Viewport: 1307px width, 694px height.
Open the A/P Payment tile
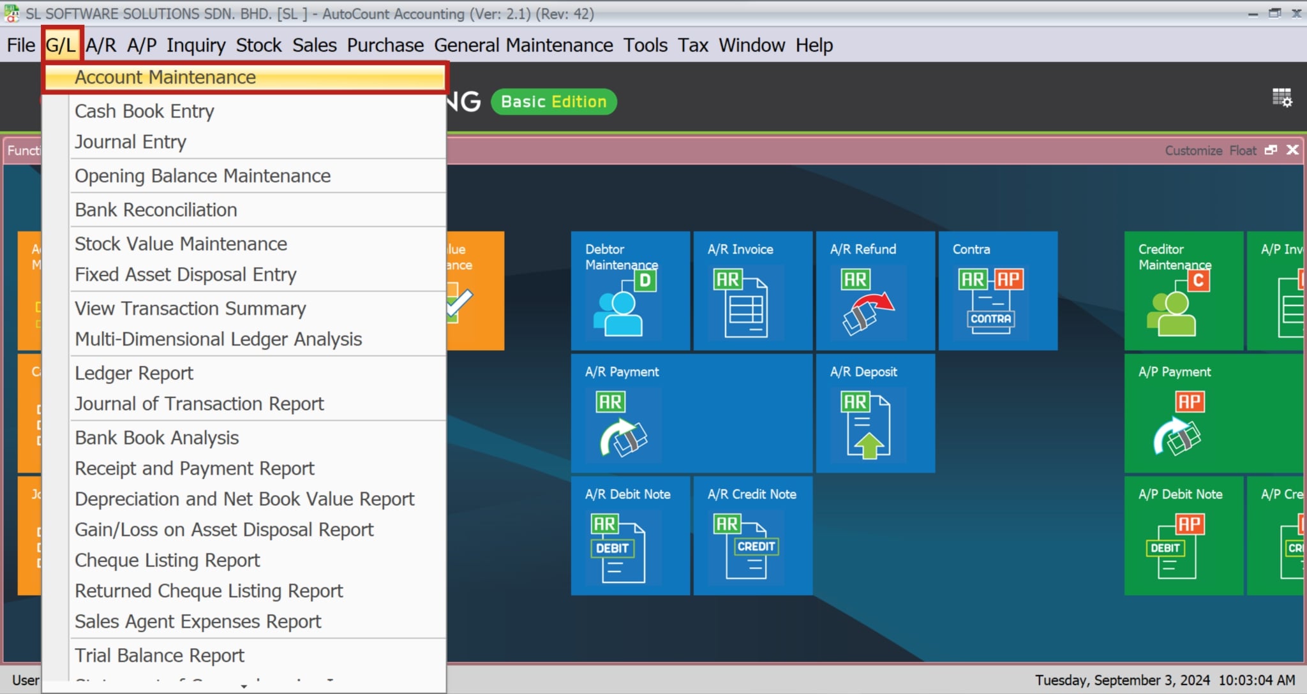(x=1213, y=413)
